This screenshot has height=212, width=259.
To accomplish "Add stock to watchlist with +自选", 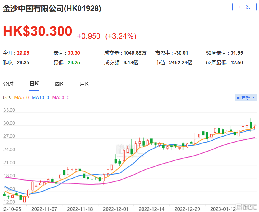I will 244,7.
